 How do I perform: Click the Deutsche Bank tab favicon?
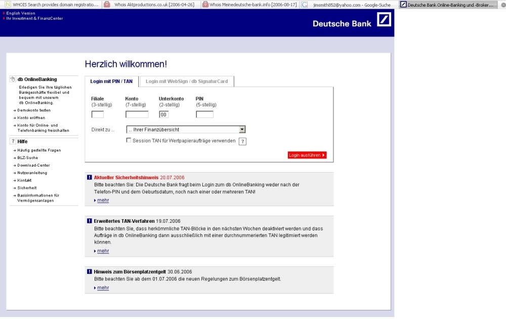(x=403, y=5)
